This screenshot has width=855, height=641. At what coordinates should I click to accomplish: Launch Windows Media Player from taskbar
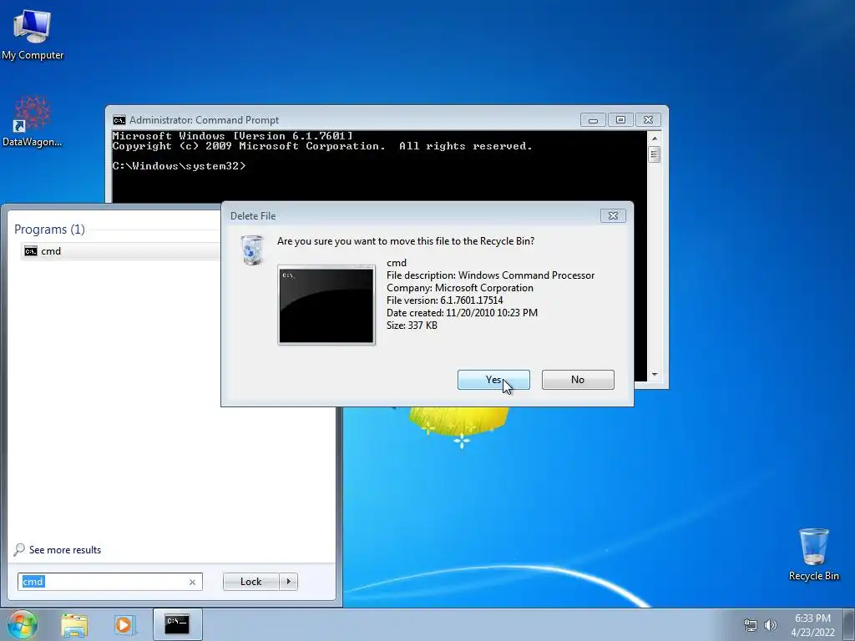point(124,624)
